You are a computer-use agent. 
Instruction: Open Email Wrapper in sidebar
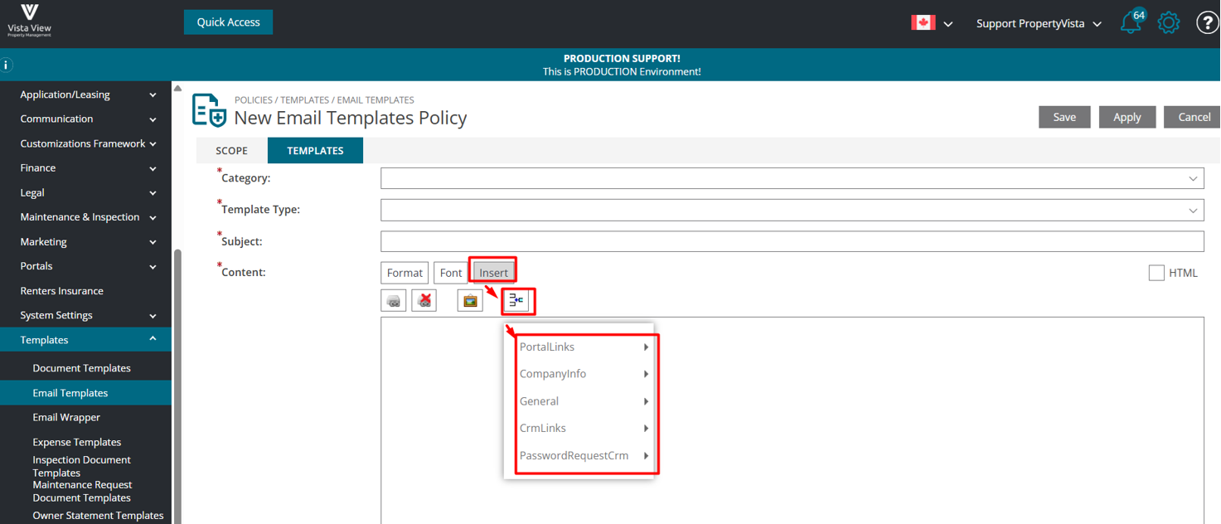point(66,417)
